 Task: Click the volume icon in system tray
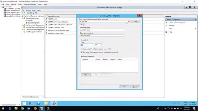point(181,108)
